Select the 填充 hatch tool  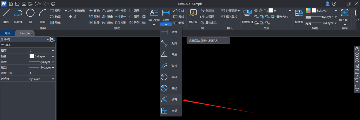point(55,22)
